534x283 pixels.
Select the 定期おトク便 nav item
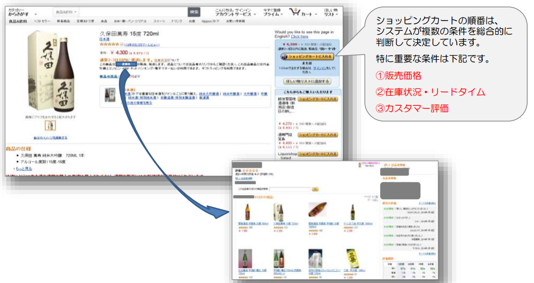coord(85,21)
